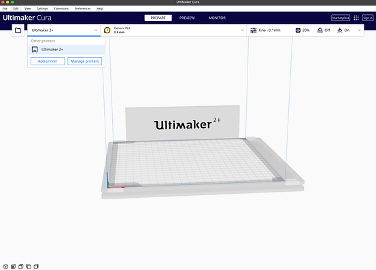Screen dimensions: 376x270
Task: Click the Fine - 0.1mm profile text
Action: click(269, 30)
